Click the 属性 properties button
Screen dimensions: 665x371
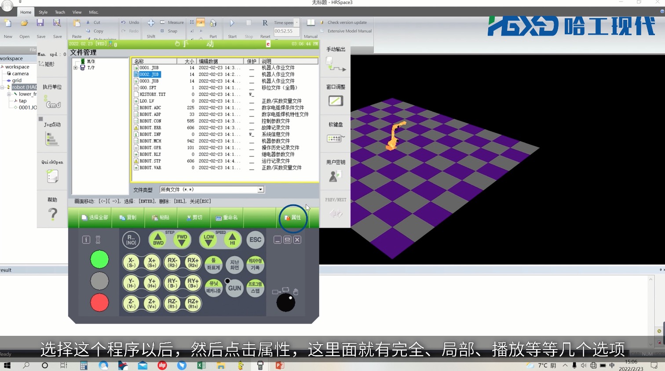click(x=293, y=218)
